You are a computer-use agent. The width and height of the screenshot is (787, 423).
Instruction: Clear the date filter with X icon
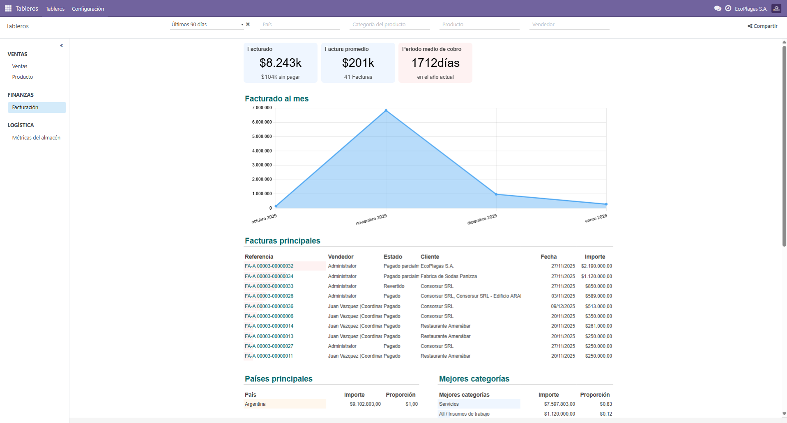pos(248,24)
